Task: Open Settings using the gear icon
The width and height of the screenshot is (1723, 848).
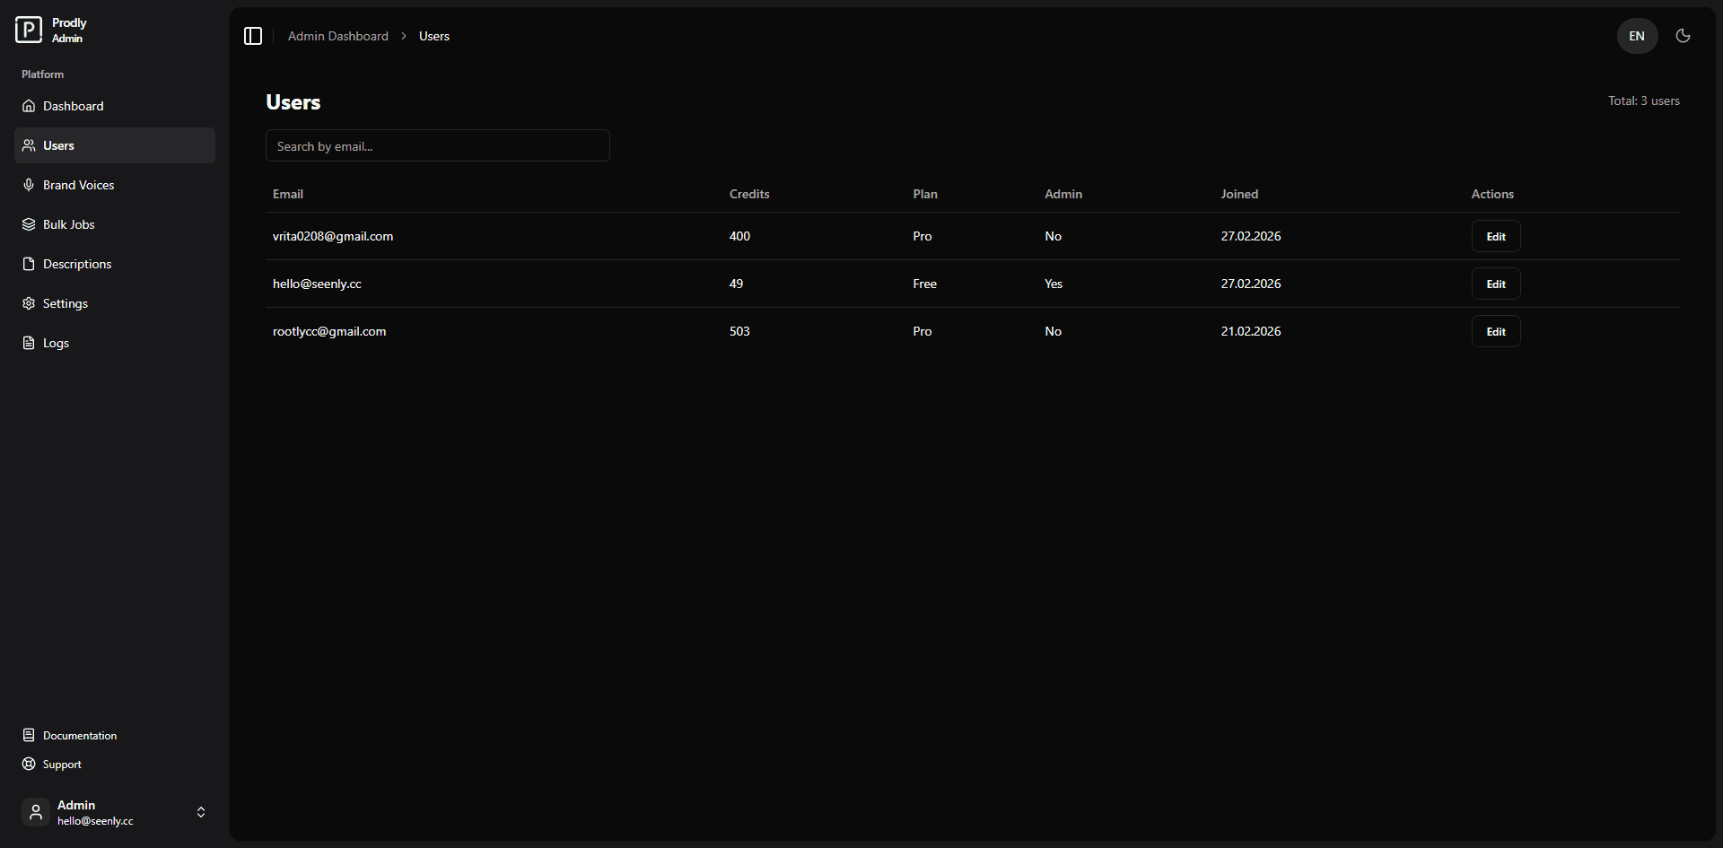Action: click(28, 303)
